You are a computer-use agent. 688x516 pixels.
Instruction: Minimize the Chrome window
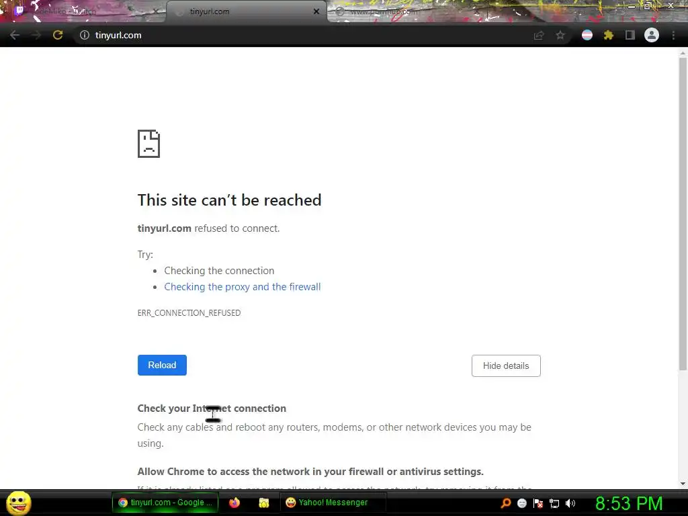(x=632, y=6)
